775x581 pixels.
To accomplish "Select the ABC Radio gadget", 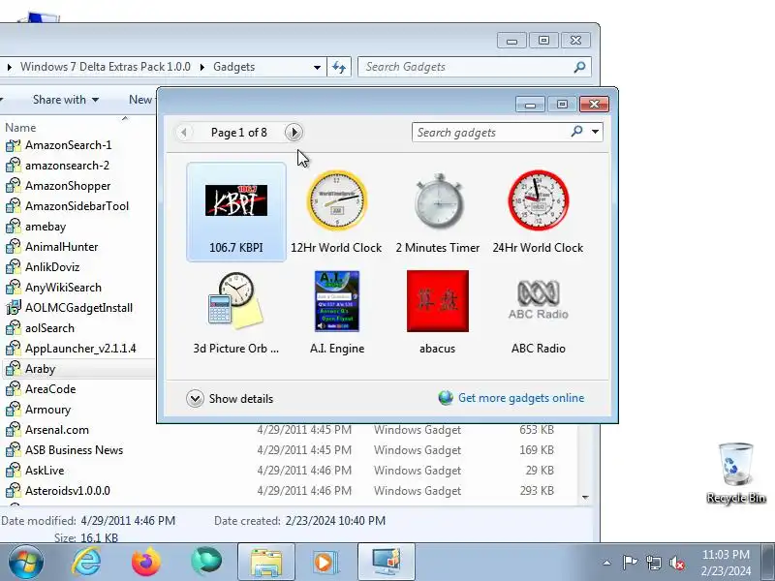I will (x=539, y=312).
